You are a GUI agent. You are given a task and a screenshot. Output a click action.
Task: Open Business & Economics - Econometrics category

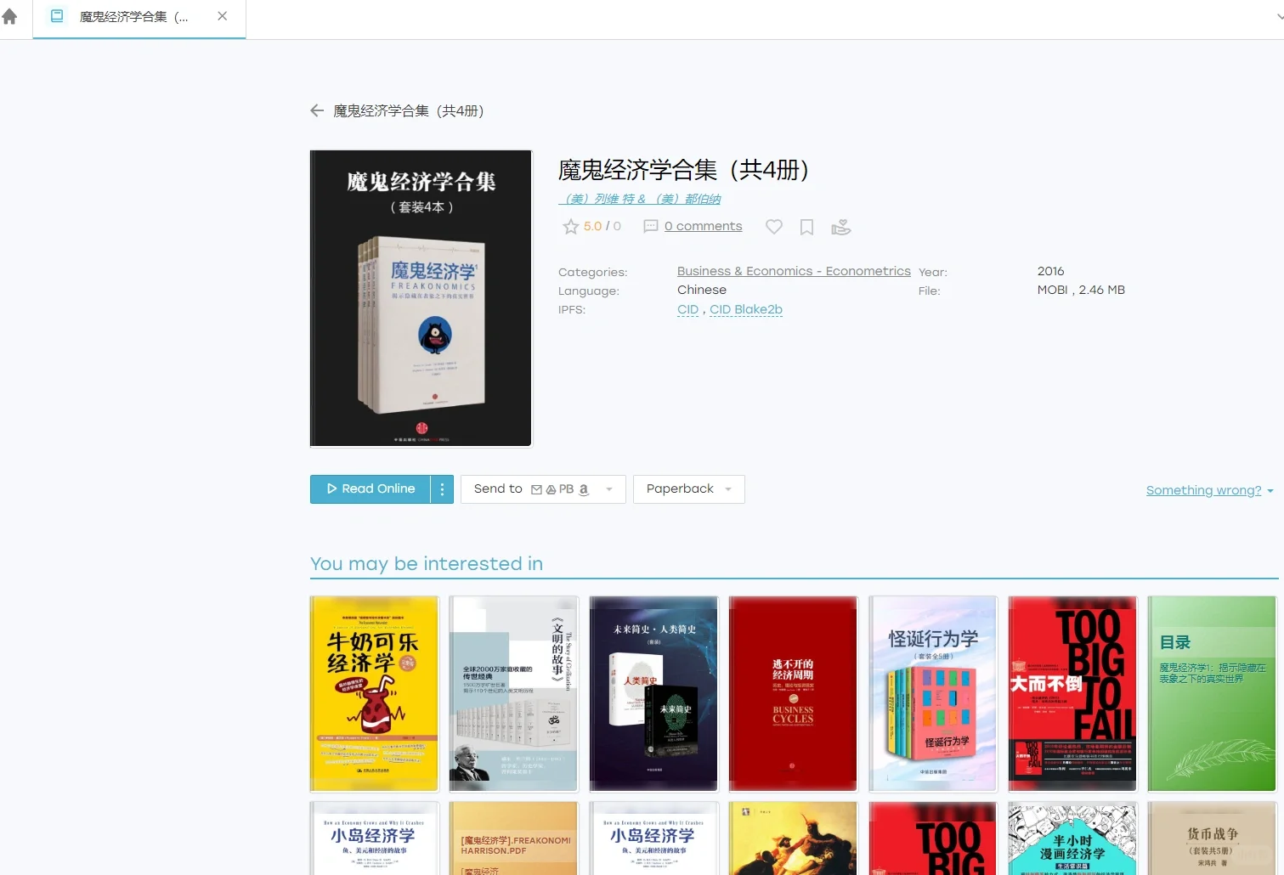(794, 271)
